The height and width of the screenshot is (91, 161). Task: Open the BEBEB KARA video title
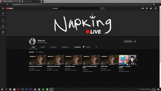pyautogui.click(x=104, y=66)
